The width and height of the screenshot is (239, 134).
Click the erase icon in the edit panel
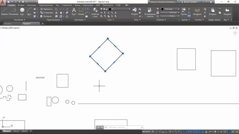click(x=67, y=9)
